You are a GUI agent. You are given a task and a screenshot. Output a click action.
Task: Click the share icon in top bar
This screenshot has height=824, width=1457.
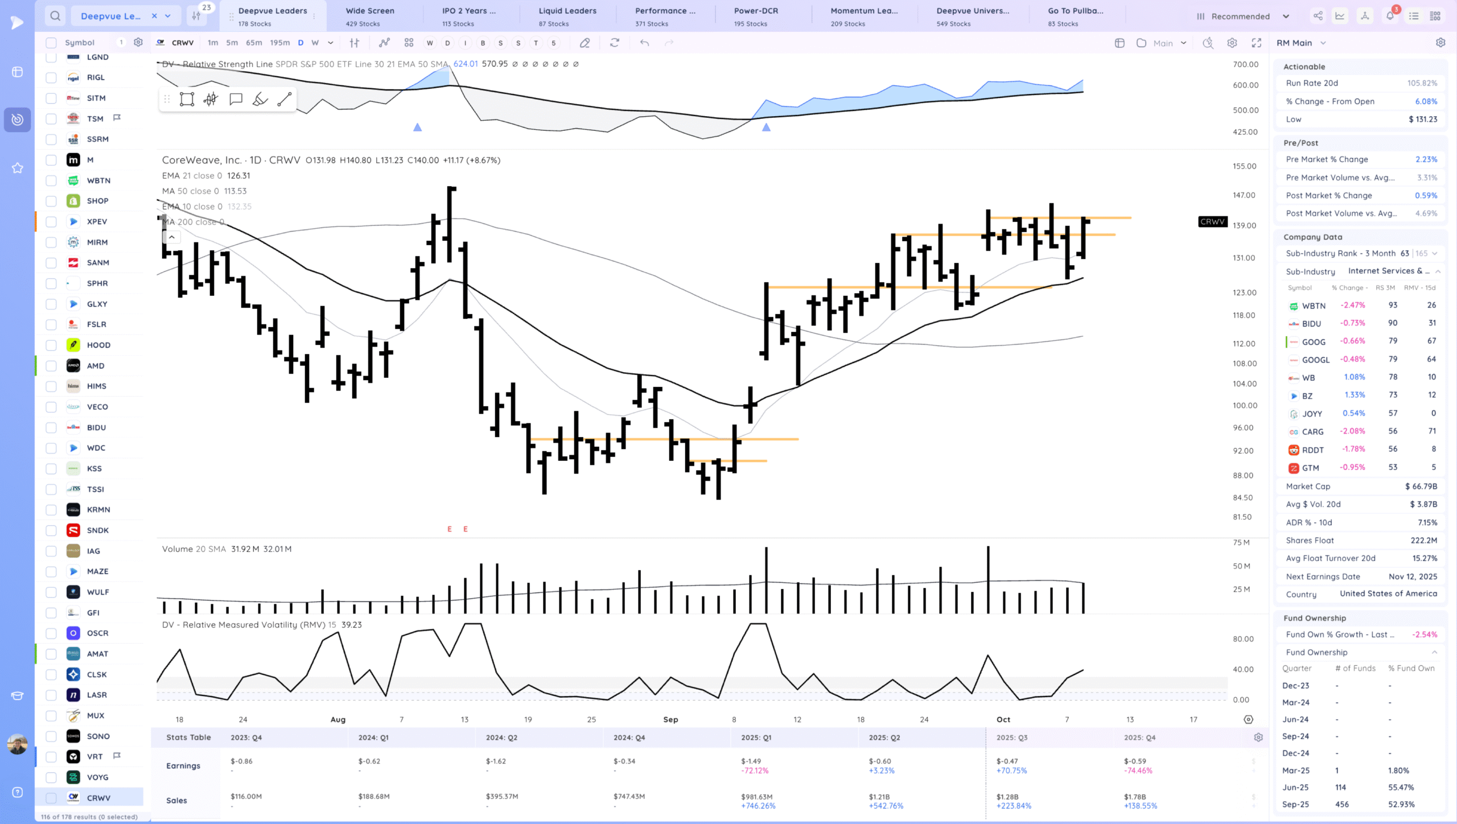(1318, 16)
